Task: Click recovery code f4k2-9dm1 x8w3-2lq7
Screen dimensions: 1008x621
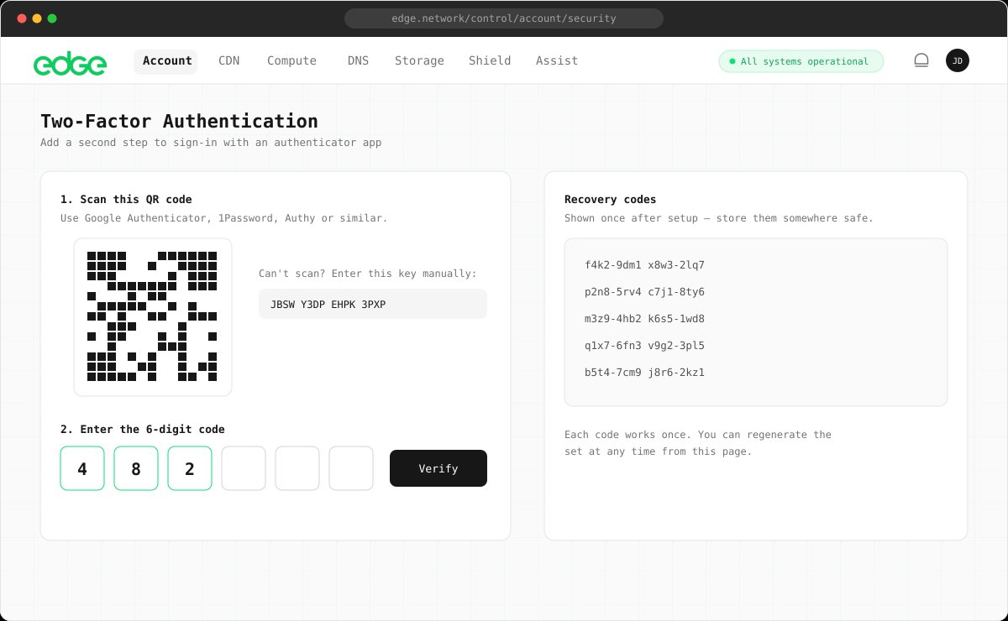Action: point(645,265)
